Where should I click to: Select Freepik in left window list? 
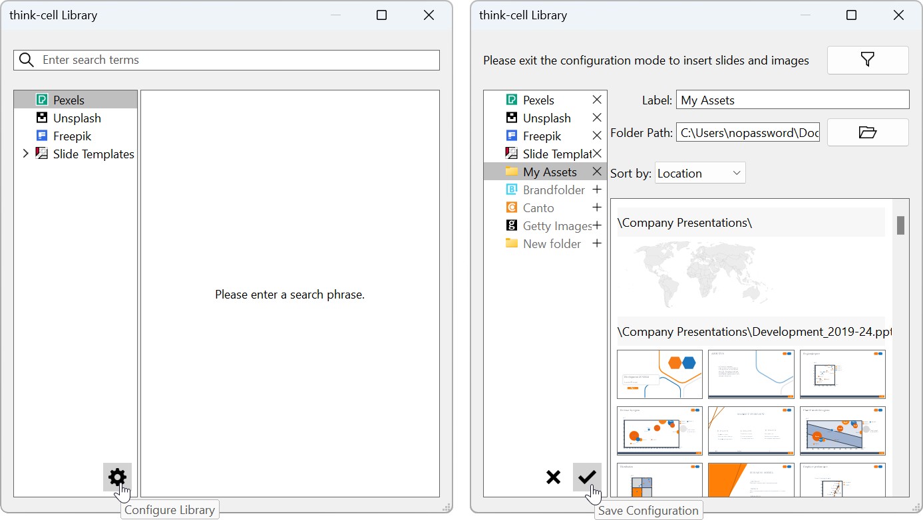(x=75, y=136)
